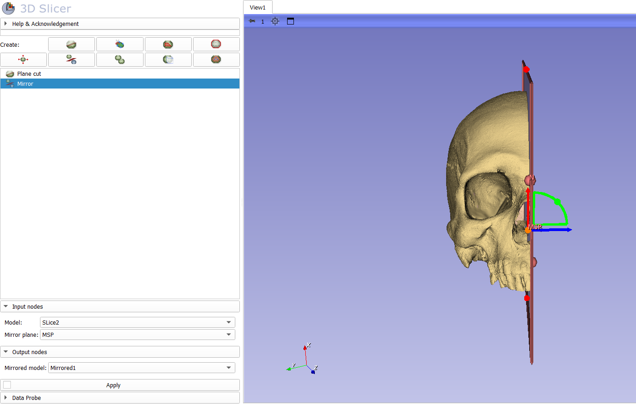Select Plane cut in the tool list

pyautogui.click(x=29, y=74)
